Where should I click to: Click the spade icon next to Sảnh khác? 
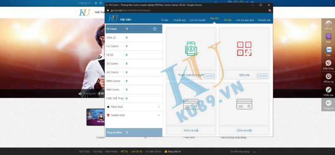[108, 107]
